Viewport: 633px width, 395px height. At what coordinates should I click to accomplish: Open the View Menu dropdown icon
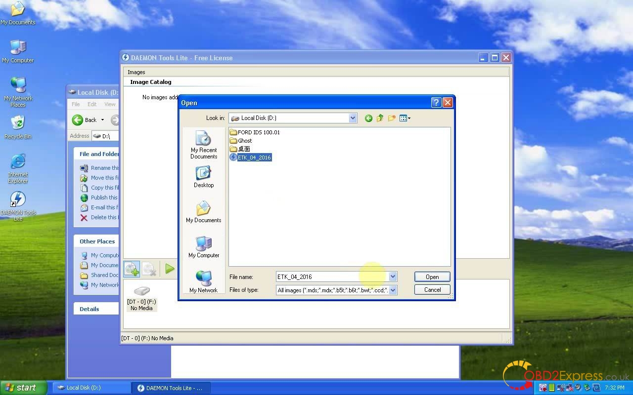coord(405,118)
